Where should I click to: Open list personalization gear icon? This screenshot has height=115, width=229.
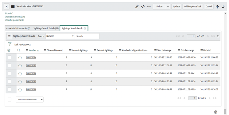click(9, 50)
